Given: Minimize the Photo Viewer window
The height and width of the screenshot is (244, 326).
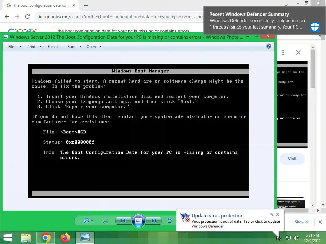Looking at the screenshot, I should 248,36.
